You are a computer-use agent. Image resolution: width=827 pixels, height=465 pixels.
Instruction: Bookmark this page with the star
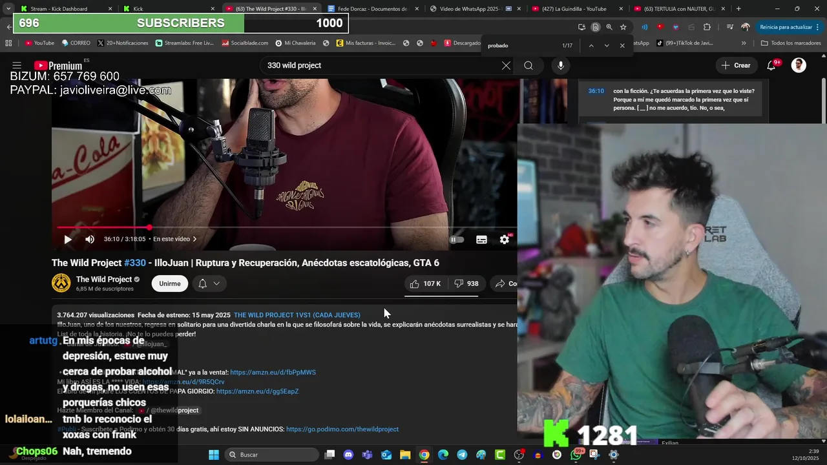[x=623, y=27]
